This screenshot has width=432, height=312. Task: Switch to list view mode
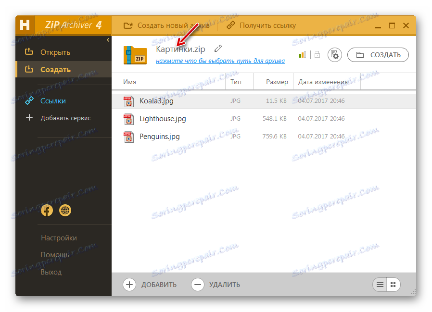pyautogui.click(x=380, y=285)
